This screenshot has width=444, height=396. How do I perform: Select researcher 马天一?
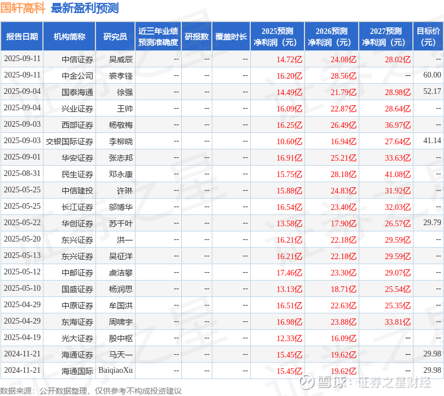point(121,355)
